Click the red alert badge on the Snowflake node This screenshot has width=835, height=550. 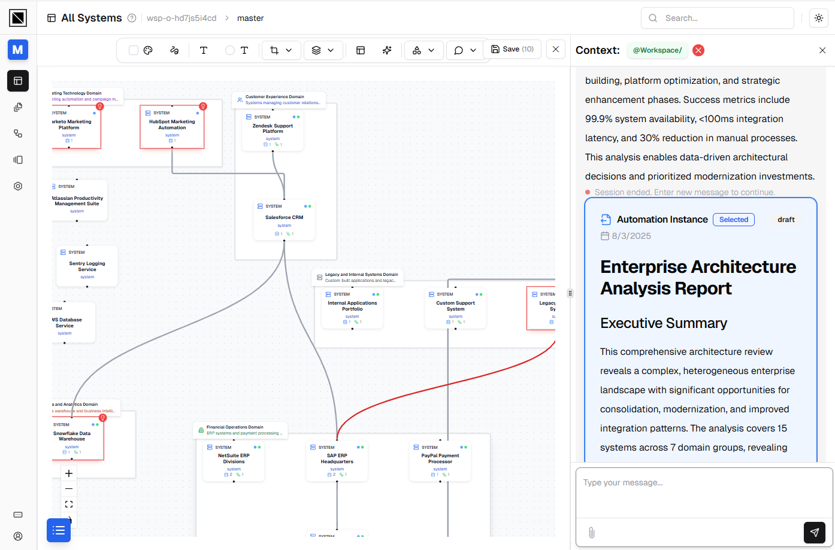point(102,417)
